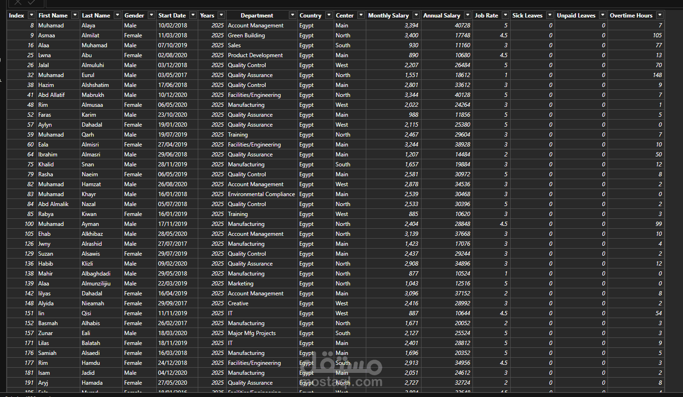Open the Monthly Salary column filter dropdown
This screenshot has height=397, width=683.
tap(416, 16)
